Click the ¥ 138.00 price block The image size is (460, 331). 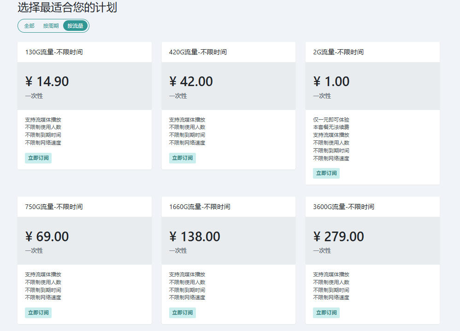[x=229, y=241]
